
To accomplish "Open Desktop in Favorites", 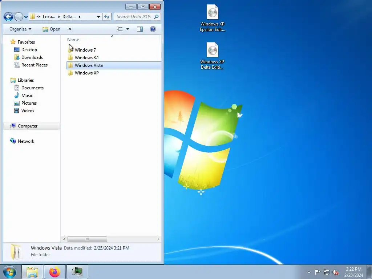I will pyautogui.click(x=29, y=49).
